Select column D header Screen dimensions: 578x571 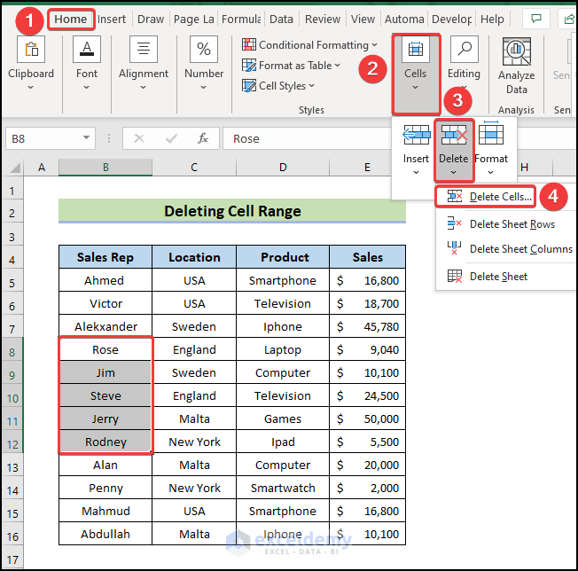[283, 168]
